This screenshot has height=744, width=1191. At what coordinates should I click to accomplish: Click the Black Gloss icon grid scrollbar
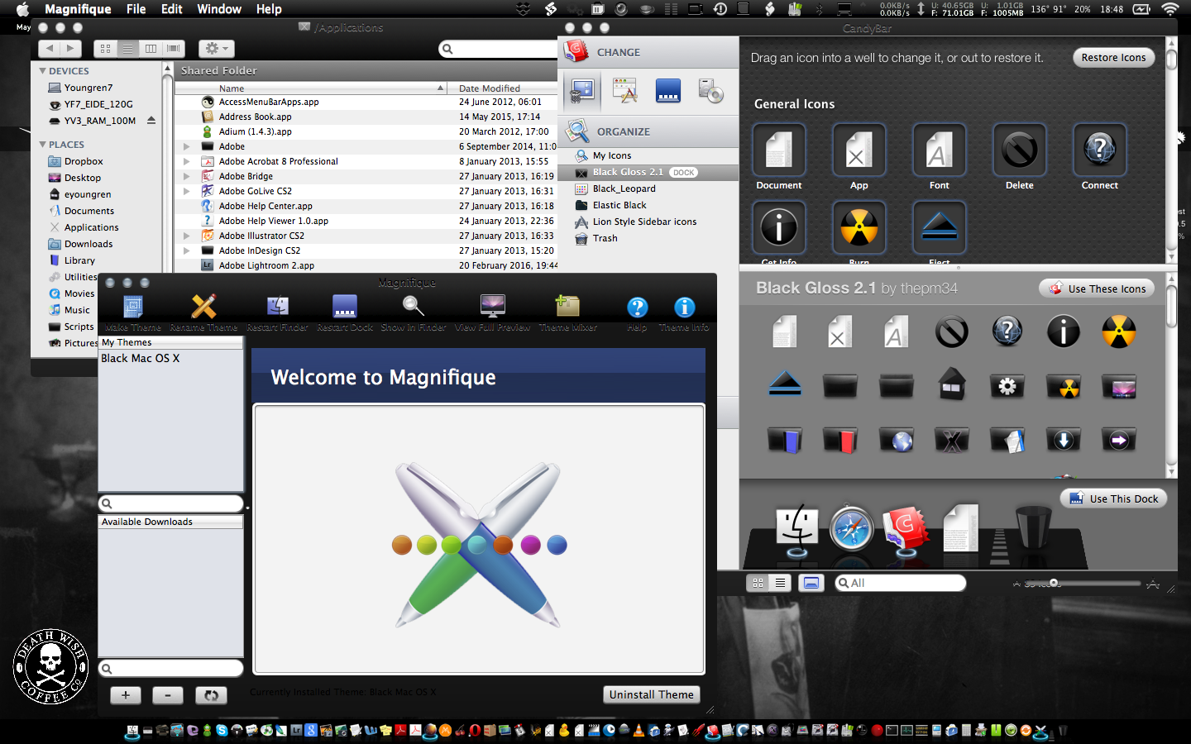coord(1171,306)
